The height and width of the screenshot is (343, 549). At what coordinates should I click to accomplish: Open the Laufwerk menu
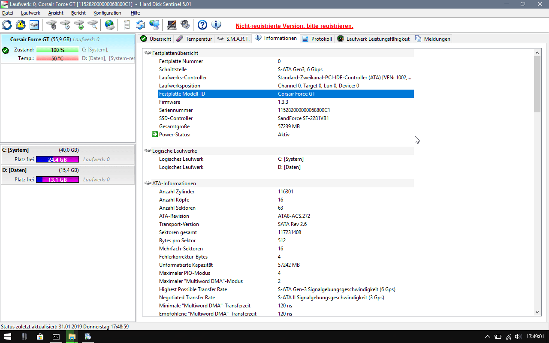pyautogui.click(x=30, y=13)
